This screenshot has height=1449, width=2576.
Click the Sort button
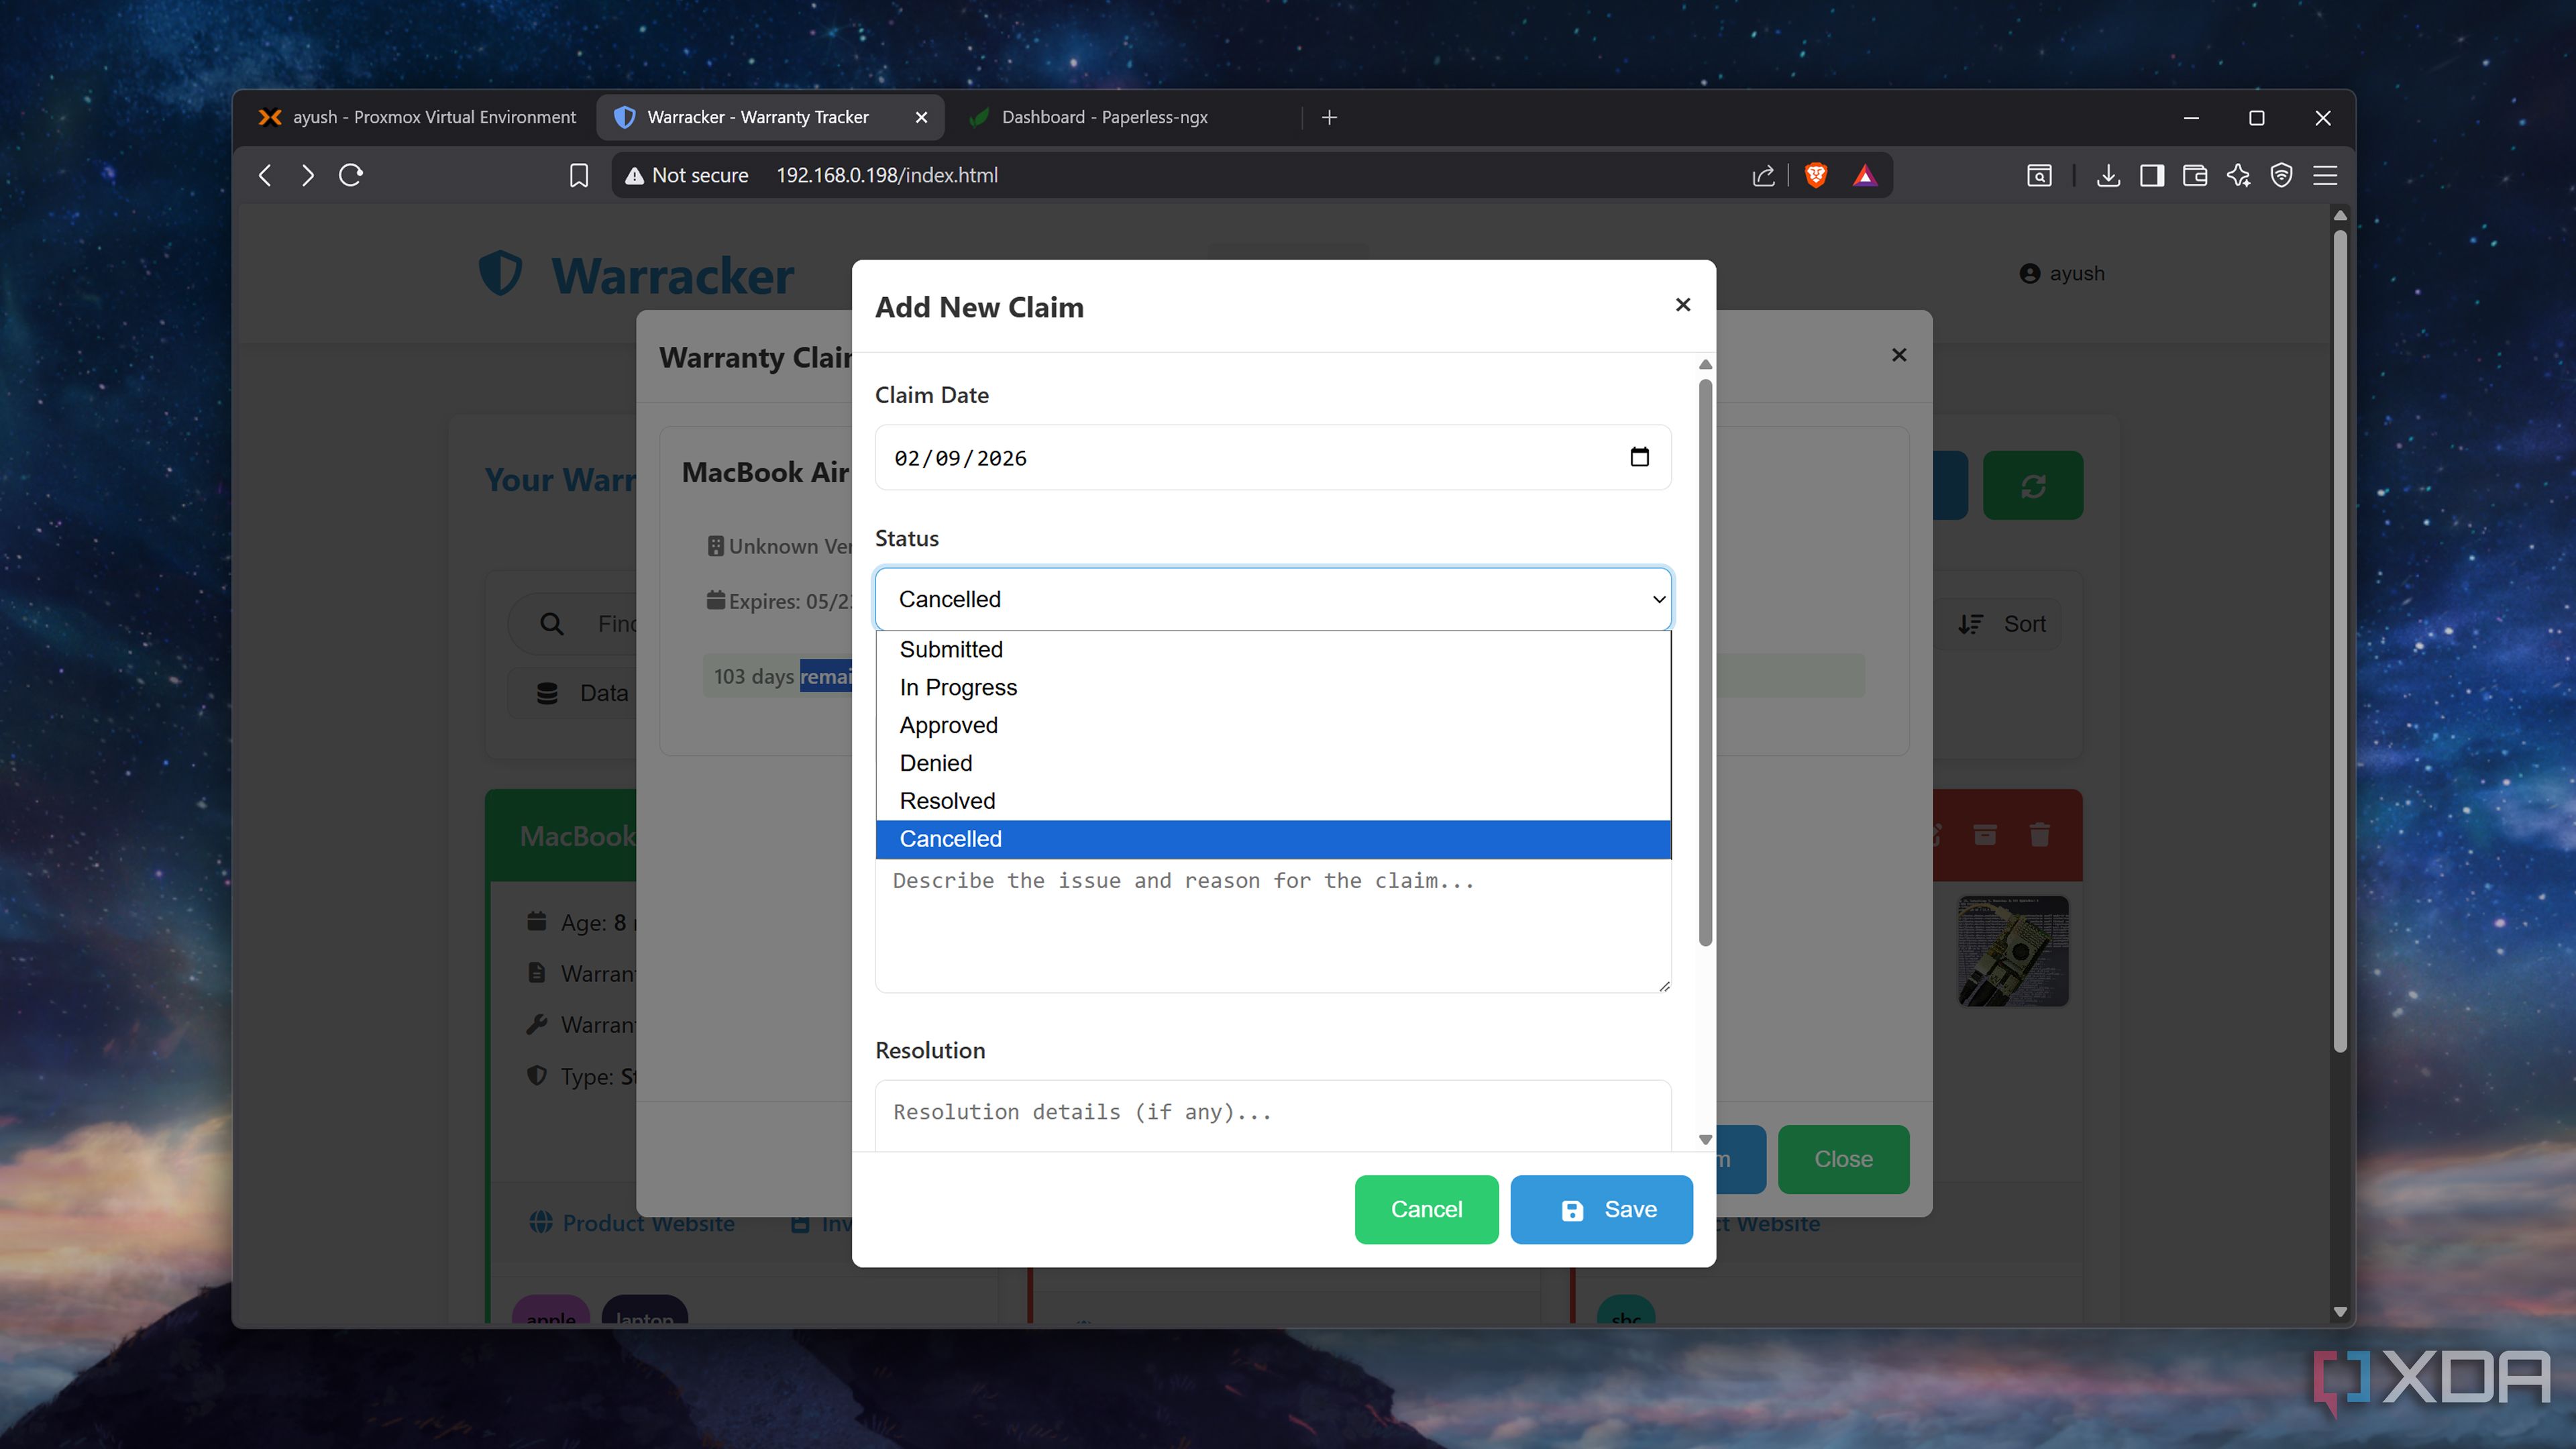(2002, 624)
